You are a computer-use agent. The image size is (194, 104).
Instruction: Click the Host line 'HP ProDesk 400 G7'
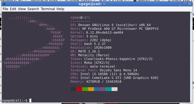click(x=99, y=29)
